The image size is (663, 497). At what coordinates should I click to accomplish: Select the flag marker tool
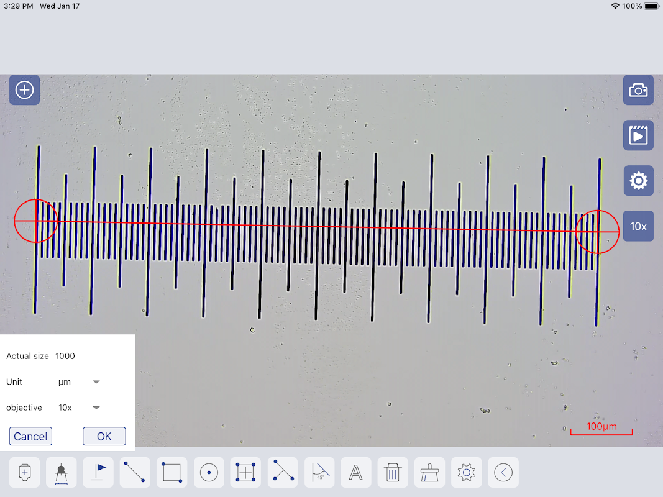[98, 472]
